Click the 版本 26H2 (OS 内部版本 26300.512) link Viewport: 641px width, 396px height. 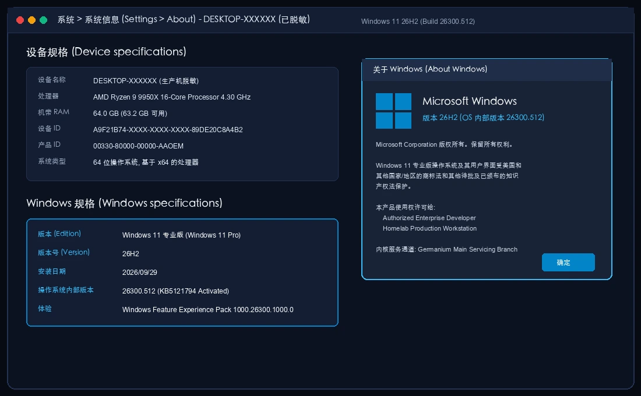pos(483,118)
